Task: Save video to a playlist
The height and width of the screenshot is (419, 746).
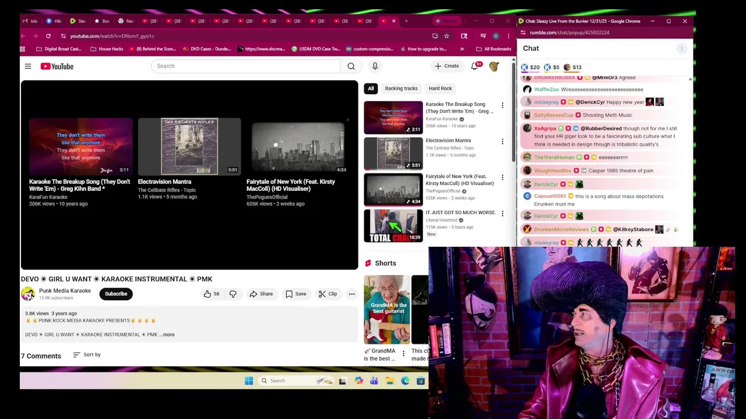Action: coord(296,294)
